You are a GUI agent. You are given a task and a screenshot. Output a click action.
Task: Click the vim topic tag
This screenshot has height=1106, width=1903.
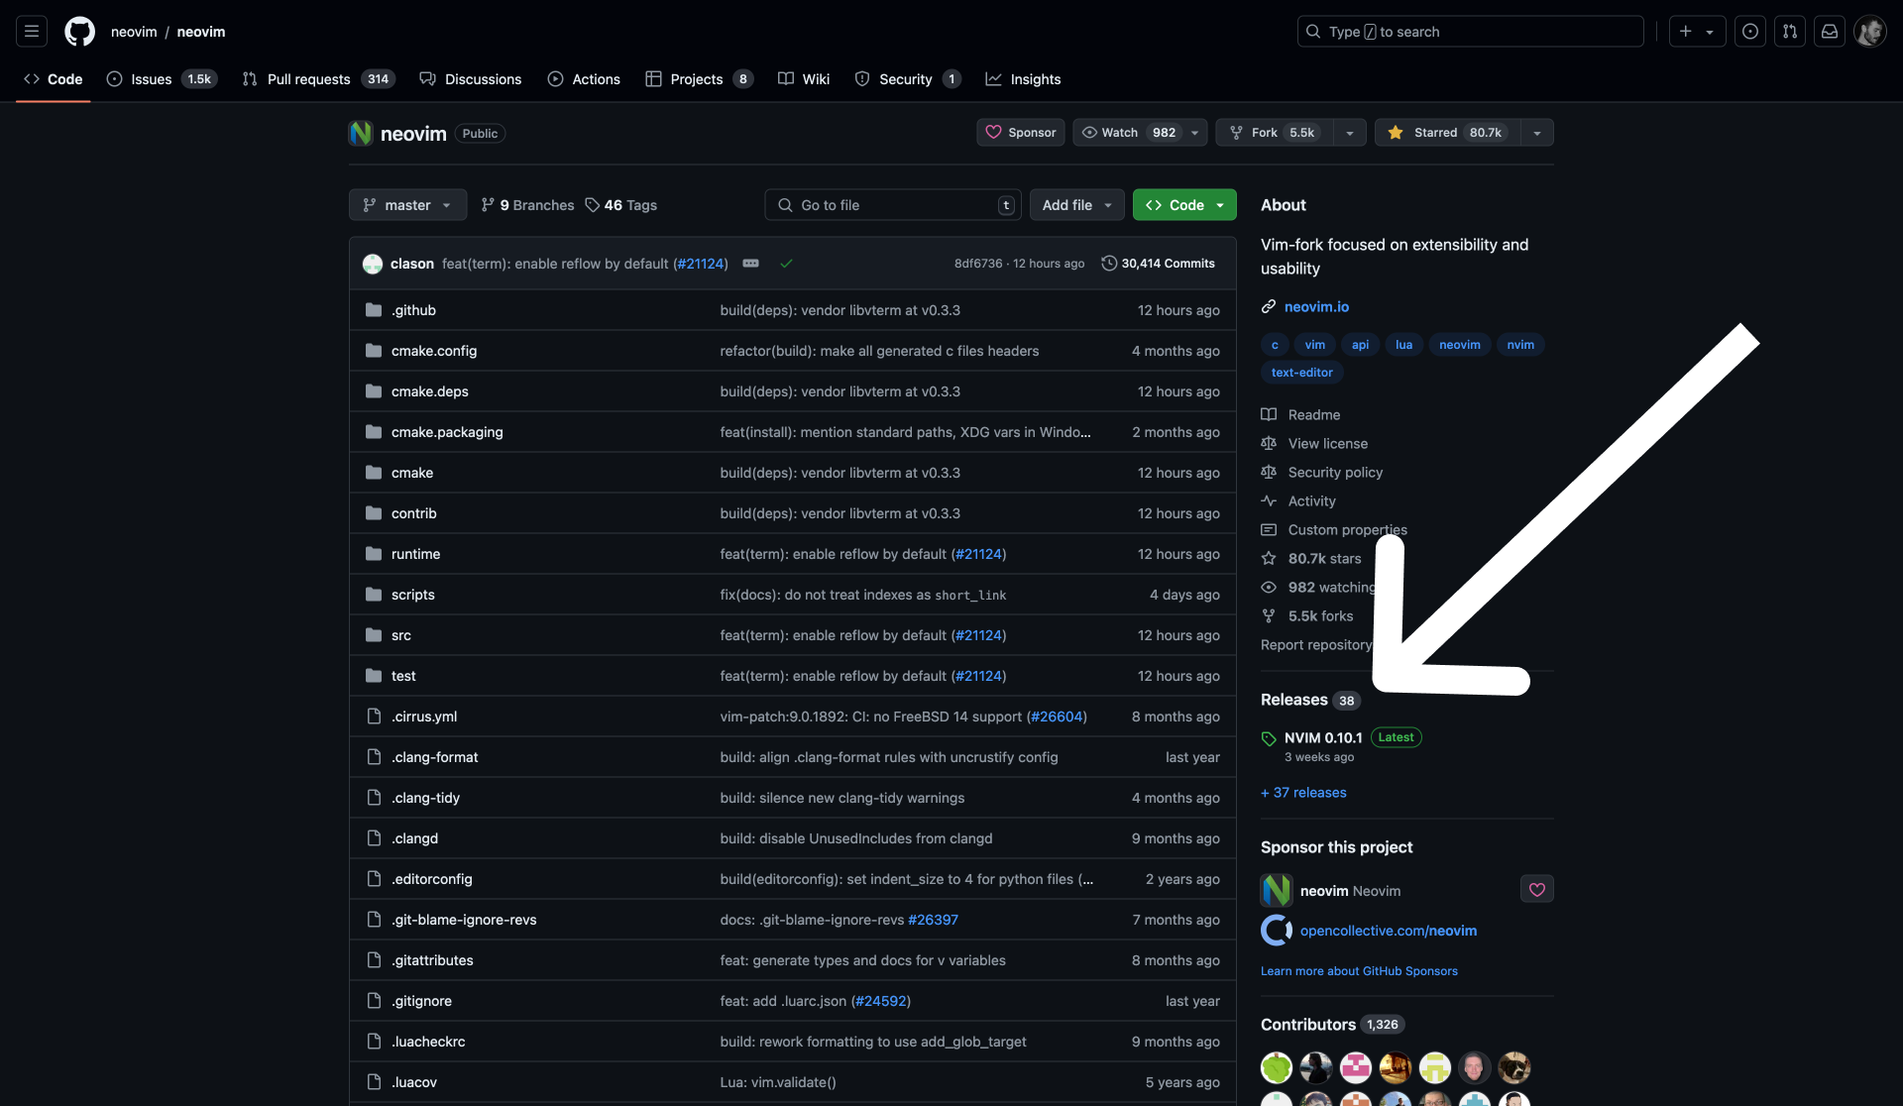click(x=1314, y=345)
